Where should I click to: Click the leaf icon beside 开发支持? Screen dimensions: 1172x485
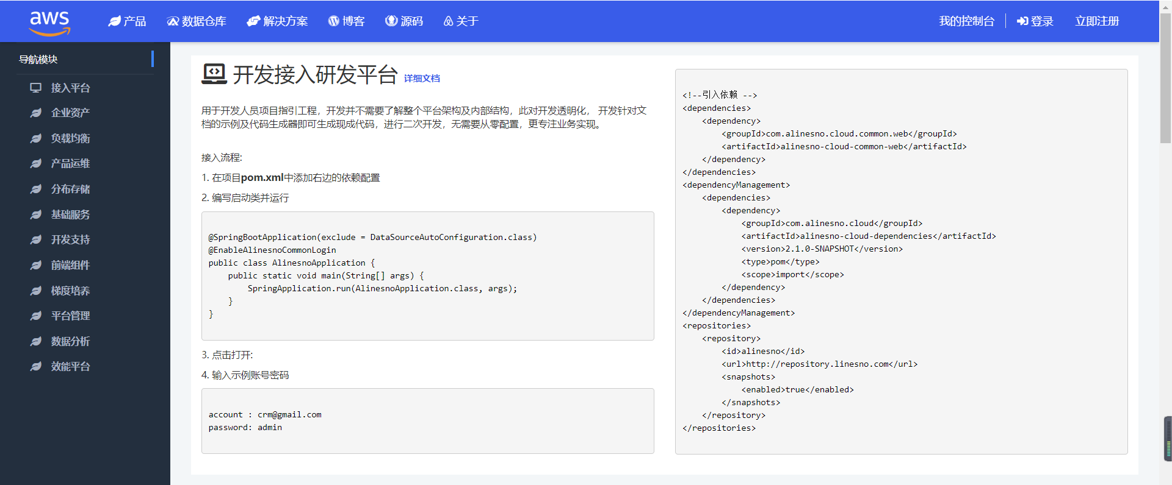(36, 239)
